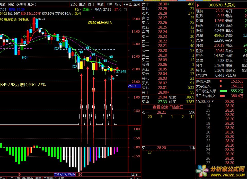
Task: Click the 外盘 value 25019
Action: tap(219, 45)
